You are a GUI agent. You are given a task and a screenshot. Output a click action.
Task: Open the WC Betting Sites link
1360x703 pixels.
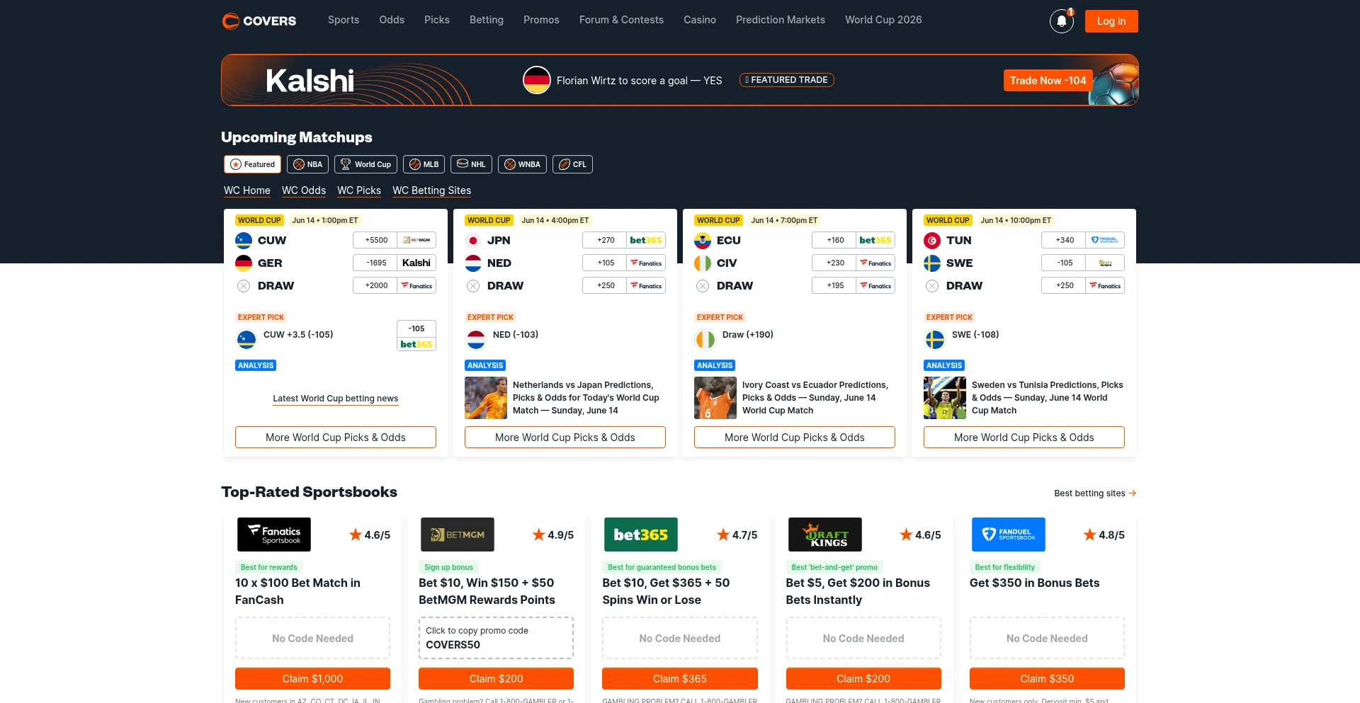(431, 190)
